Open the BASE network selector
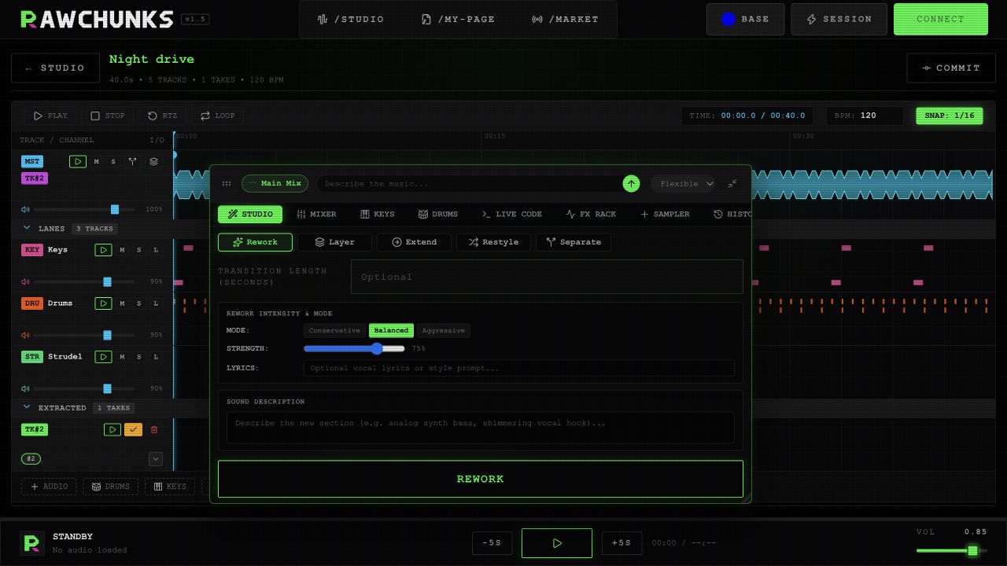This screenshot has height=566, width=1007. pos(745,19)
